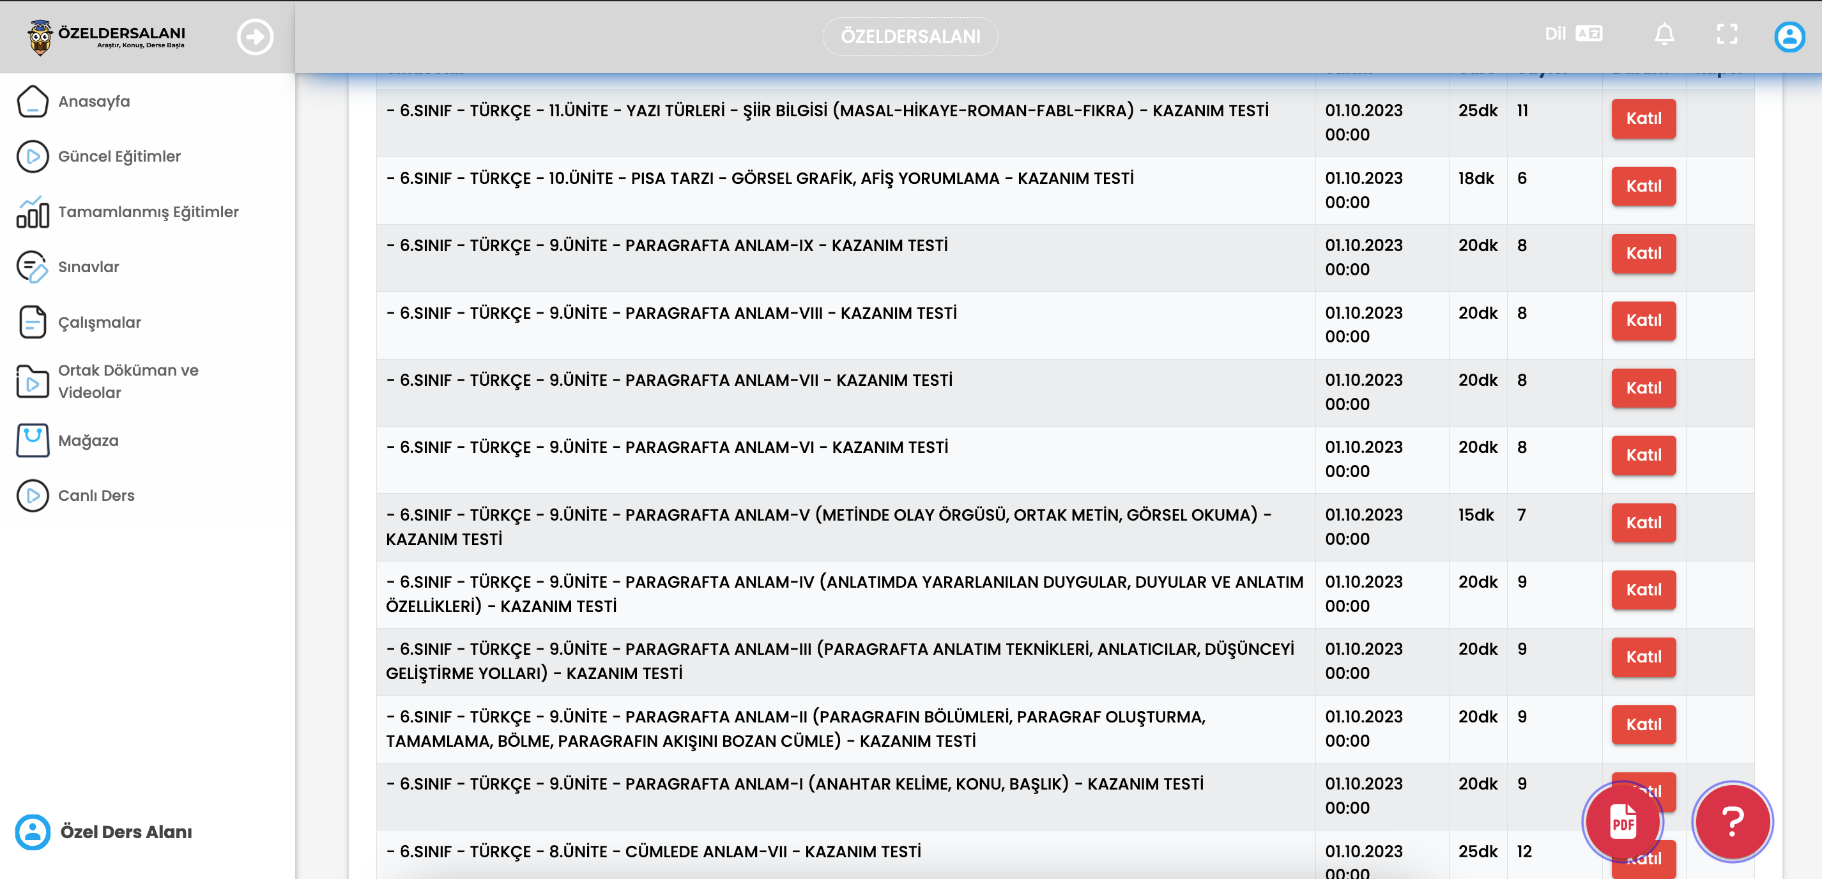Open notifications bell icon
Screen dimensions: 1822x879
pos(1664,34)
